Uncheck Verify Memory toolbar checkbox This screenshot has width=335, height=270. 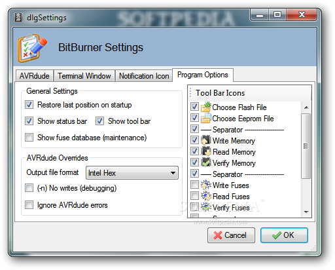click(194, 163)
